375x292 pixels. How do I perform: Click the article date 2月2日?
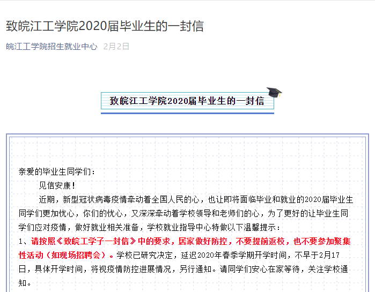(x=116, y=47)
